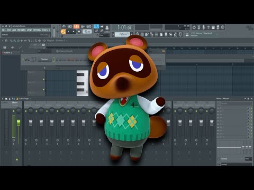The image size is (254, 190).
Task: Select the playlist select tool
Action: point(32,41)
